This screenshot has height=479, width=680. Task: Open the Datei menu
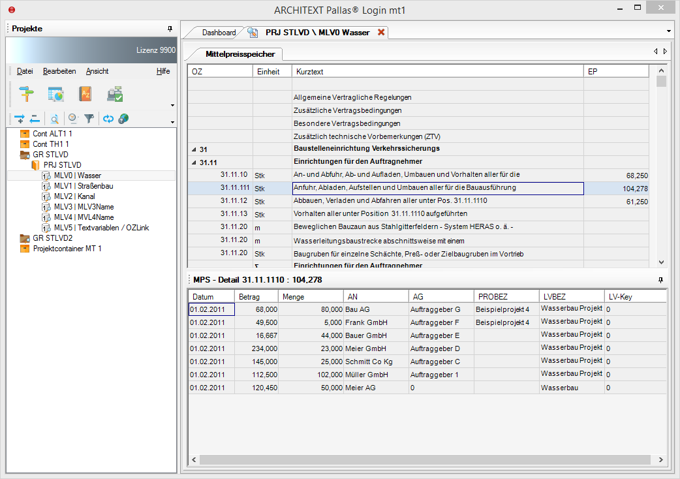(x=25, y=71)
